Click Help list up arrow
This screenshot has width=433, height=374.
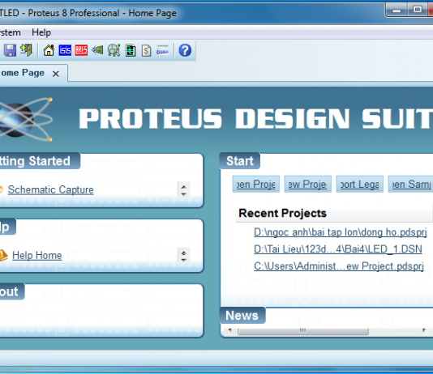(x=183, y=253)
